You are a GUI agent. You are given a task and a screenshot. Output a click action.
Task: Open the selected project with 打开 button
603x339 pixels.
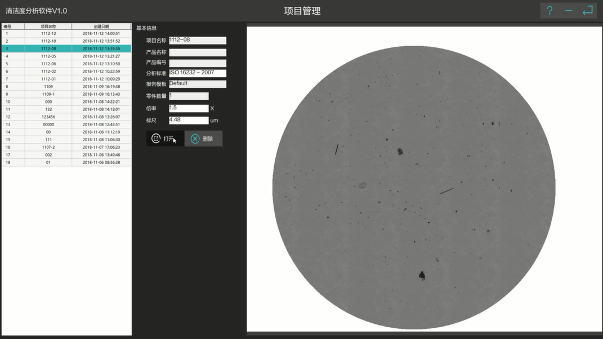[164, 139]
